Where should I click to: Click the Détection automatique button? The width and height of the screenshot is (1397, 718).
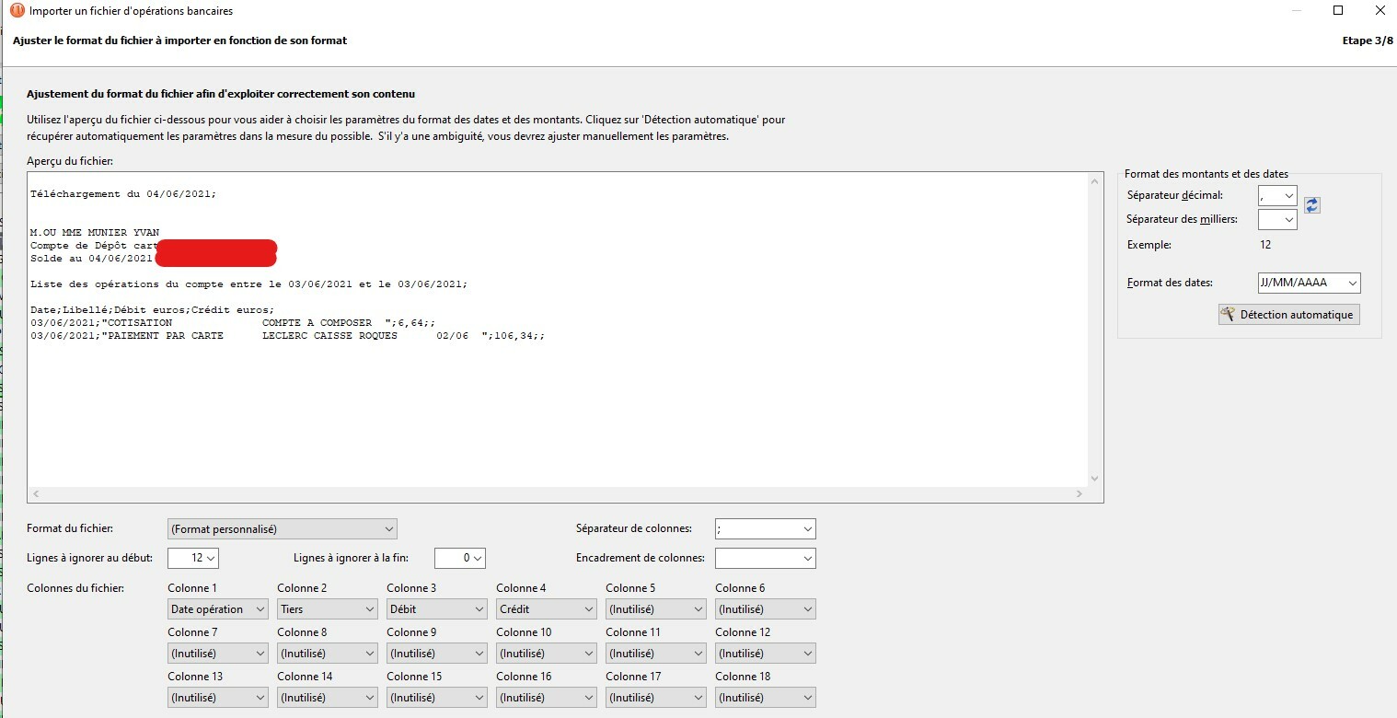click(1288, 315)
